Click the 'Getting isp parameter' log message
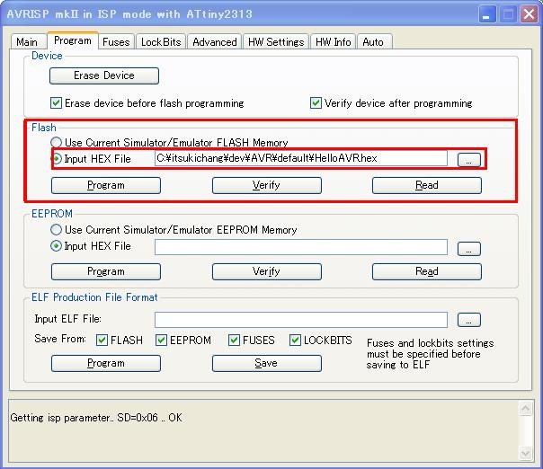 96,418
